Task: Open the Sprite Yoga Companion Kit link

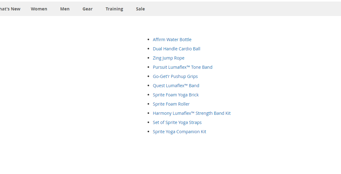Action: (179, 132)
